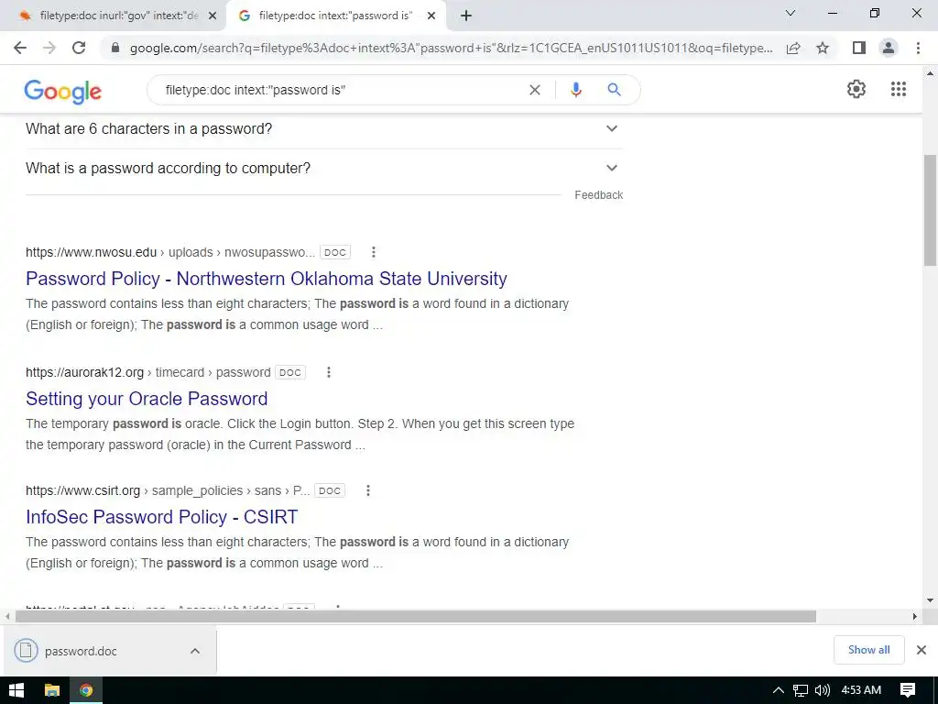The height and width of the screenshot is (704, 938).
Task: Open "Setting your Oracle Password" result
Action: point(147,399)
